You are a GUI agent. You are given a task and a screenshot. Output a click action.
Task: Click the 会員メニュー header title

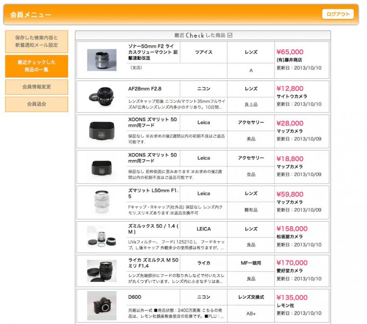point(31,15)
